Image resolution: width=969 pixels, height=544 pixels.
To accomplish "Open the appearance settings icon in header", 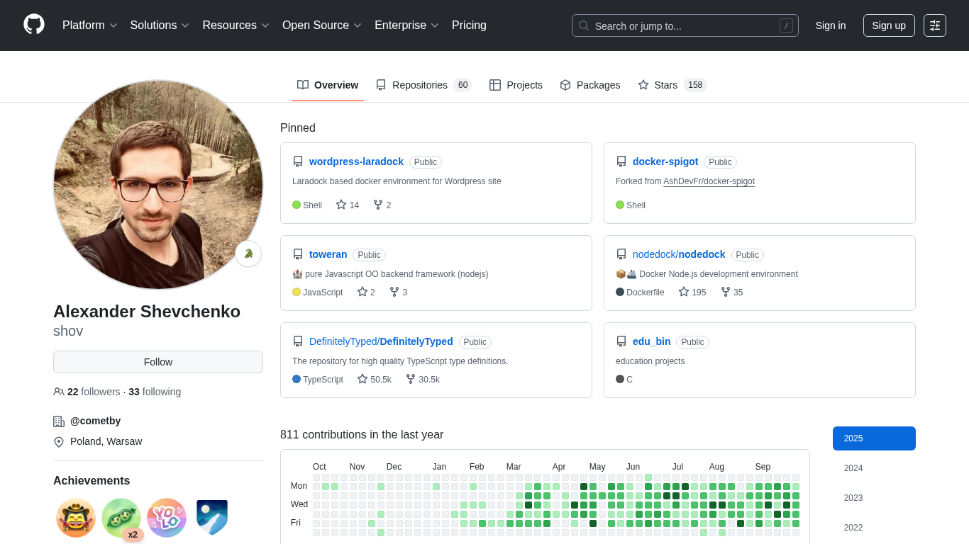I will [934, 25].
